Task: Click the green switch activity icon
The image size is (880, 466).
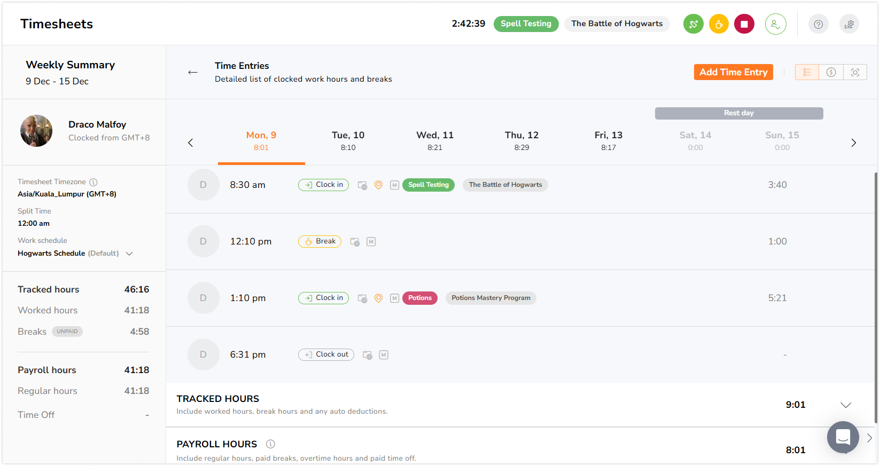Action: click(693, 24)
